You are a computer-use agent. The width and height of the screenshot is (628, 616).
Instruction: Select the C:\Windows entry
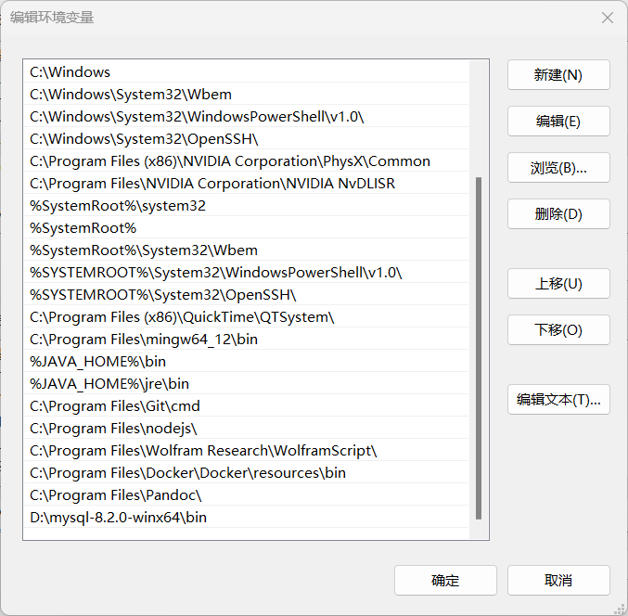point(247,72)
